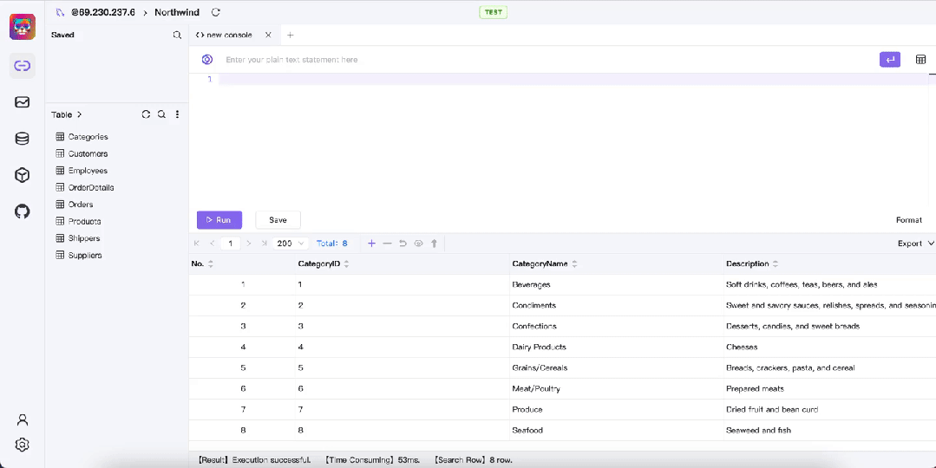Click the connection icon before the IP address

(61, 12)
